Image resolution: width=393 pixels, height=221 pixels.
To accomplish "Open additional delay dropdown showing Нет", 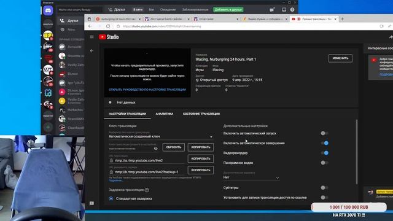I will [x=251, y=177].
